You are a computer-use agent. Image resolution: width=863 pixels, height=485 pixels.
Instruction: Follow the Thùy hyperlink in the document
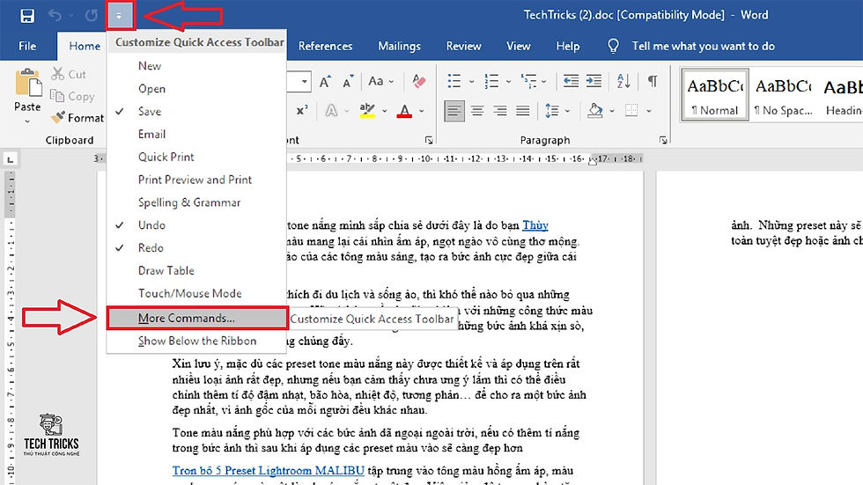pyautogui.click(x=535, y=225)
